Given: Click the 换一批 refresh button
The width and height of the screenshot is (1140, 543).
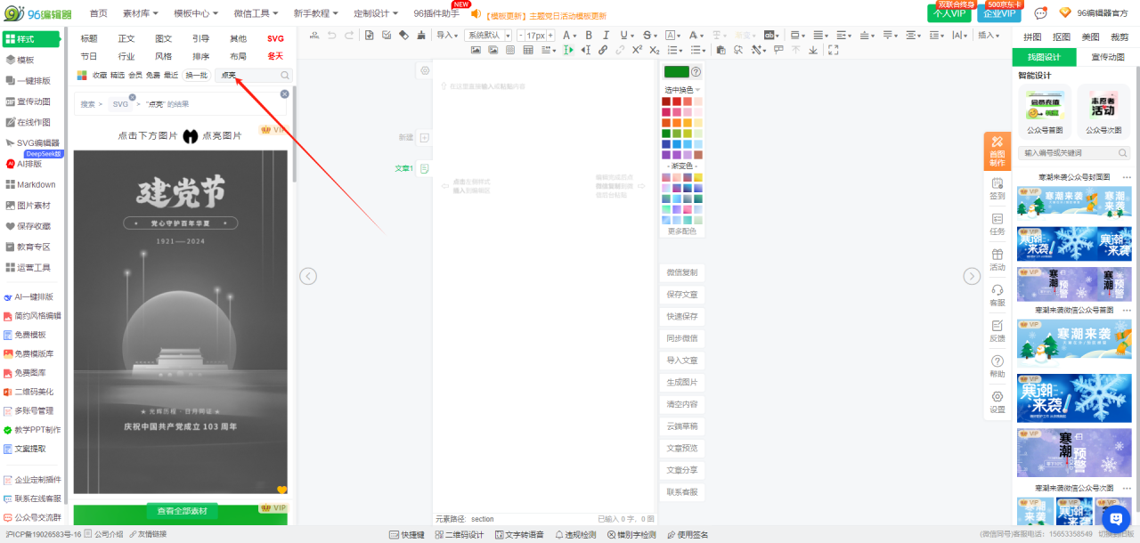Looking at the screenshot, I should 196,76.
